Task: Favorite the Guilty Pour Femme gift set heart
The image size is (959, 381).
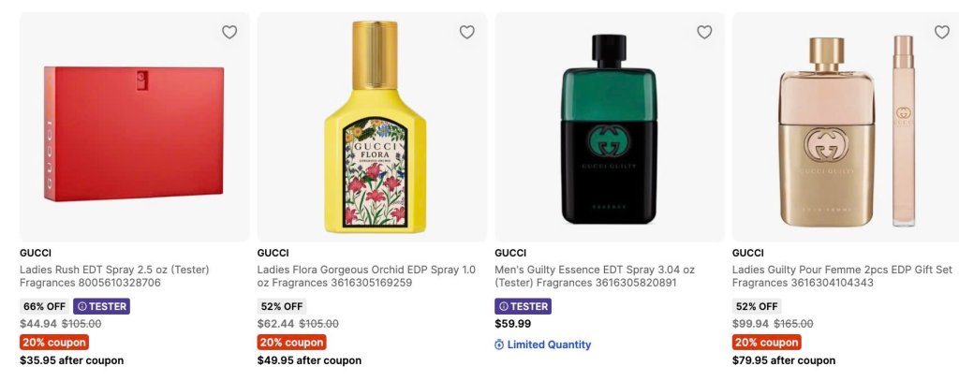Action: (x=942, y=32)
